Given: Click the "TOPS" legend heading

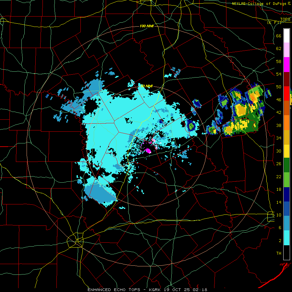Looking at the screenshot, I should coord(285,19).
